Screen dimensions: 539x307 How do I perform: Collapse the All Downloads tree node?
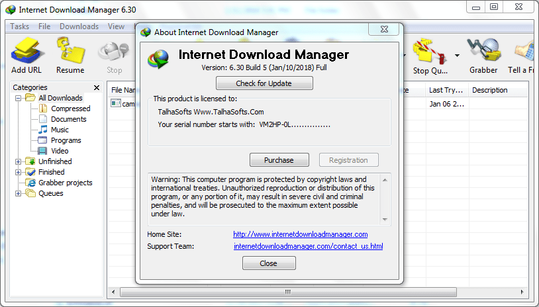pyautogui.click(x=18, y=98)
